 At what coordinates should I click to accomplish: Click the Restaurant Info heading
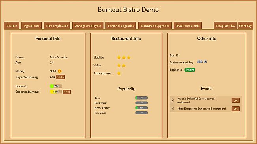[x=126, y=39]
